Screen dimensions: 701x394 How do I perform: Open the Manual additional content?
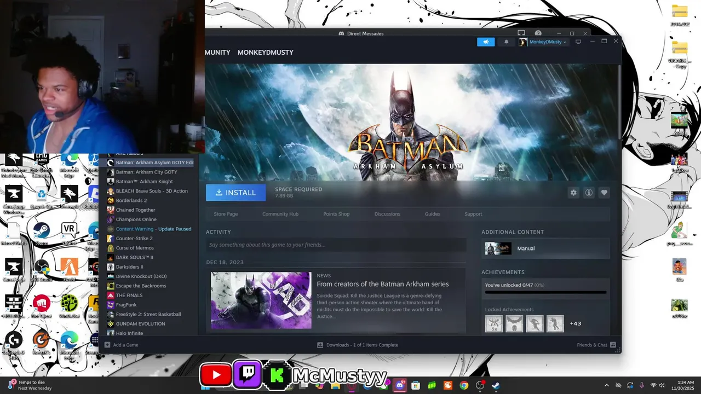pyautogui.click(x=545, y=248)
